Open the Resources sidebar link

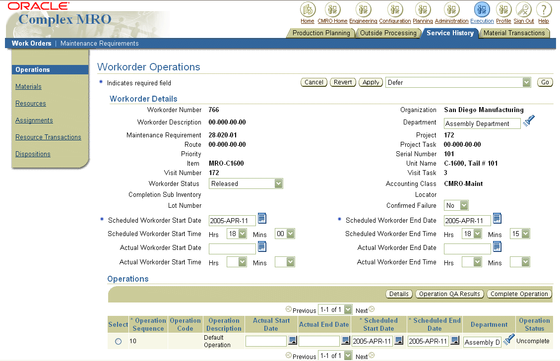coord(31,103)
